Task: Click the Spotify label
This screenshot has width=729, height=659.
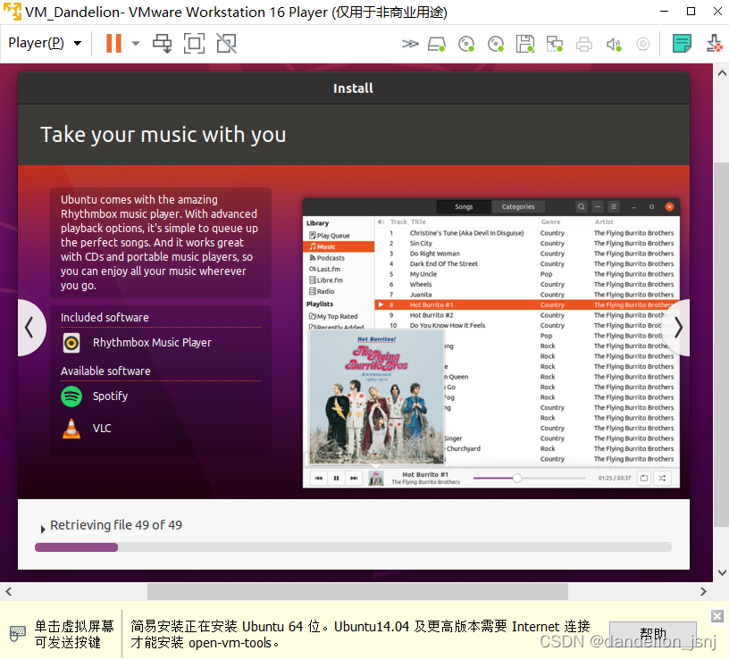Action: 110,396
